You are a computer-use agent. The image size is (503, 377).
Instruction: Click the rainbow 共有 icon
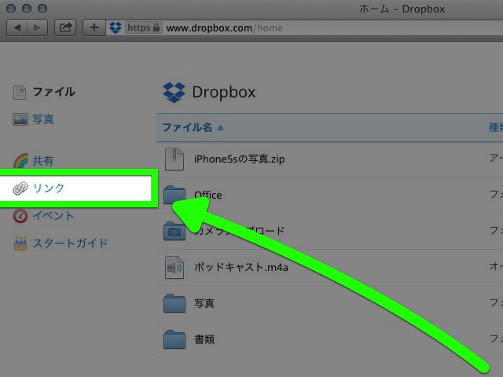tap(20, 161)
